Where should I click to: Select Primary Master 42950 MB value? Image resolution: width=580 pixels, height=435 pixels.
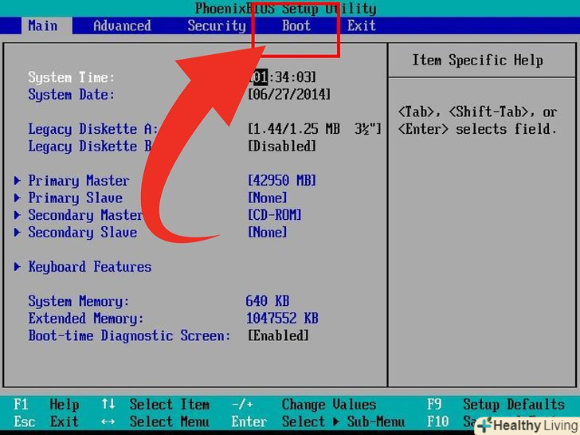(x=282, y=181)
